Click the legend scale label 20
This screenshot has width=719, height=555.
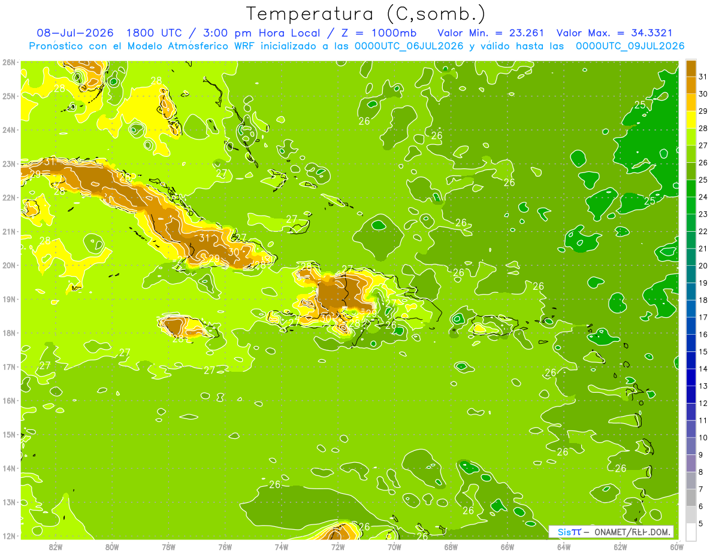point(703,266)
